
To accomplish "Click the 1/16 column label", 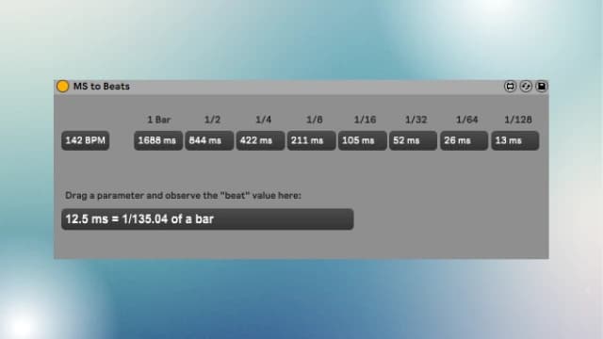I will click(365, 120).
